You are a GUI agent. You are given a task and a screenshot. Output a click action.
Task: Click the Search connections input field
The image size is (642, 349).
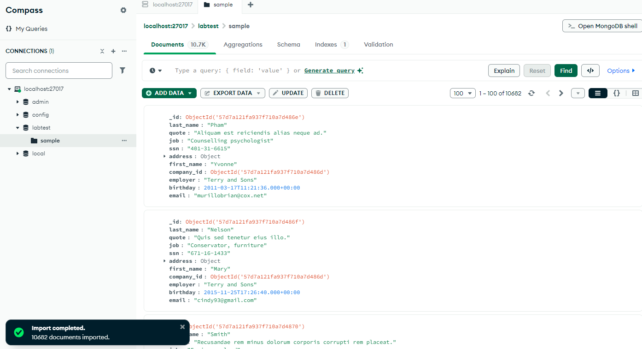59,71
